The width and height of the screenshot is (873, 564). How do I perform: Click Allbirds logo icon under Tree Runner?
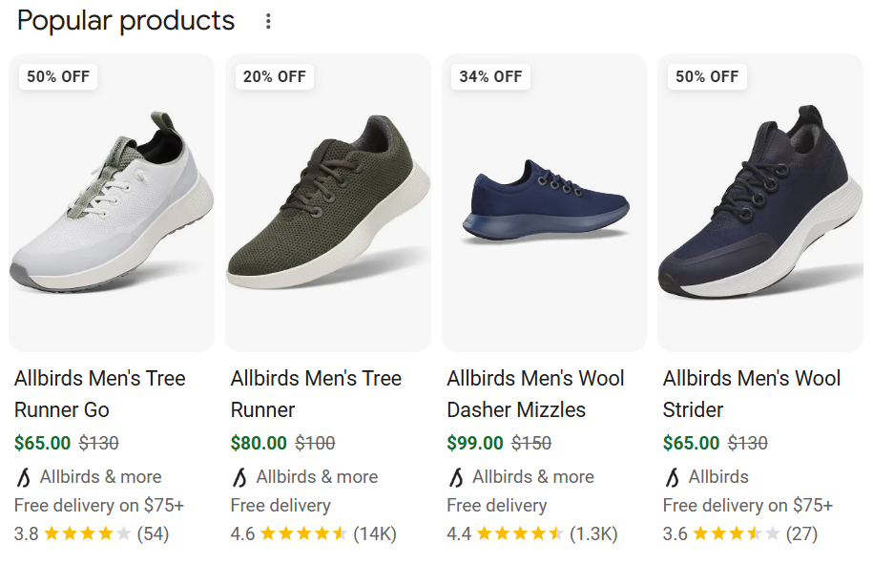240,477
